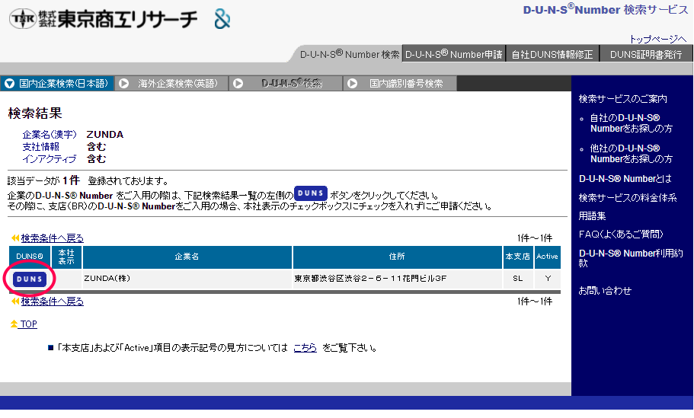
Task: Click the 本社表示 column header
Action: (66, 257)
